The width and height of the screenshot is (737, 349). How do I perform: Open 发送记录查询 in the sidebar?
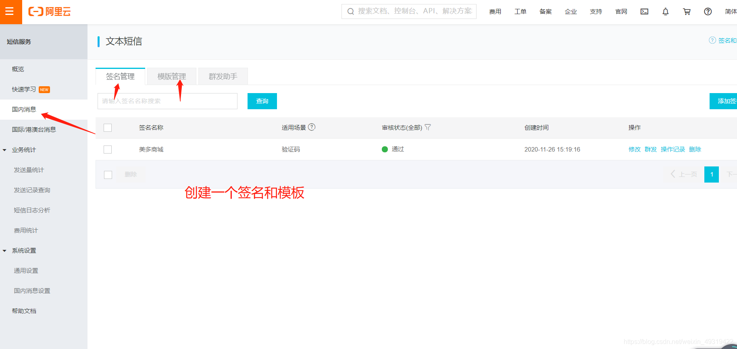coord(32,190)
